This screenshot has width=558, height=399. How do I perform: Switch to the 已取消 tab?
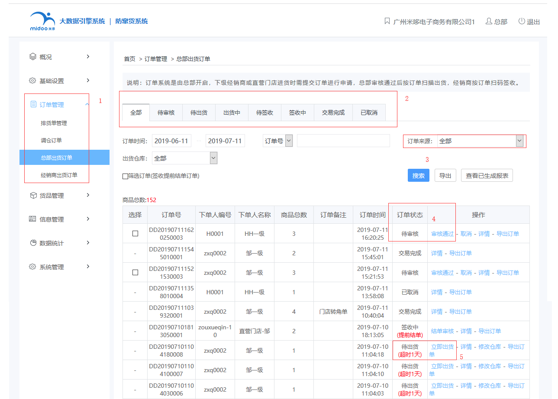[x=369, y=113]
